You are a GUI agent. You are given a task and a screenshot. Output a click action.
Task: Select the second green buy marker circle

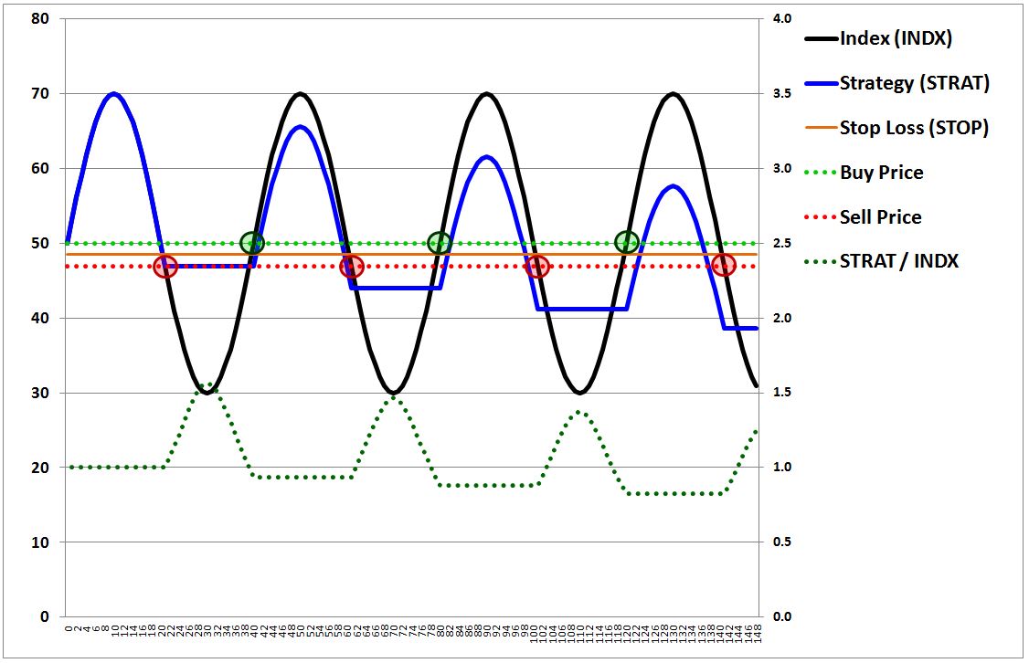click(440, 243)
